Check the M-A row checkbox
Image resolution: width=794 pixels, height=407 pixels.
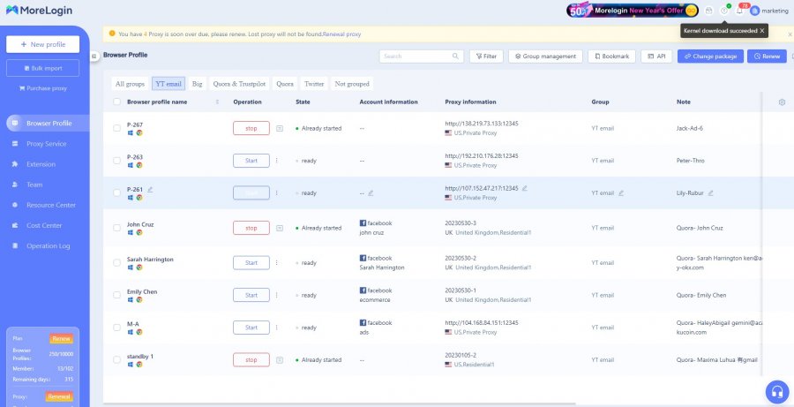pyautogui.click(x=117, y=328)
